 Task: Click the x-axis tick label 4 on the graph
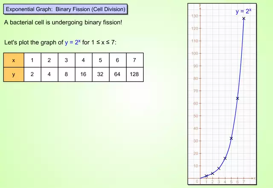point(225,182)
